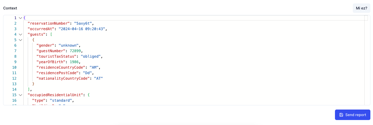Click the yearOfBirth value 1986

75,62
